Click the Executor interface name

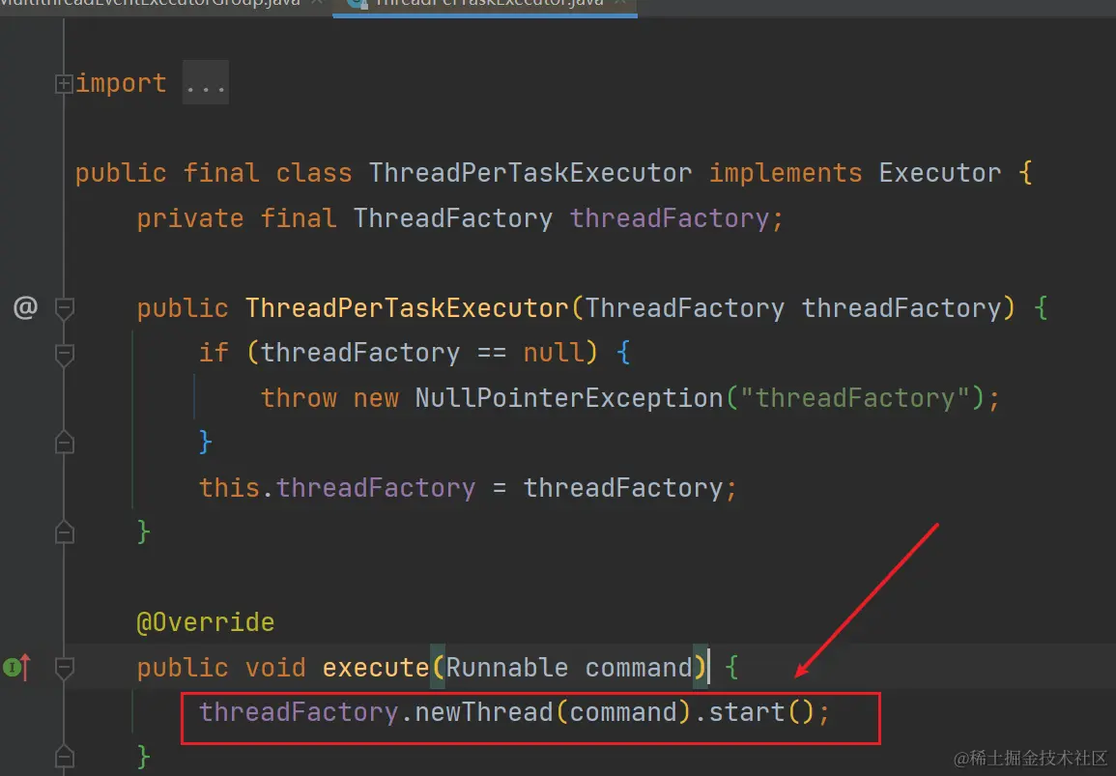[939, 173]
